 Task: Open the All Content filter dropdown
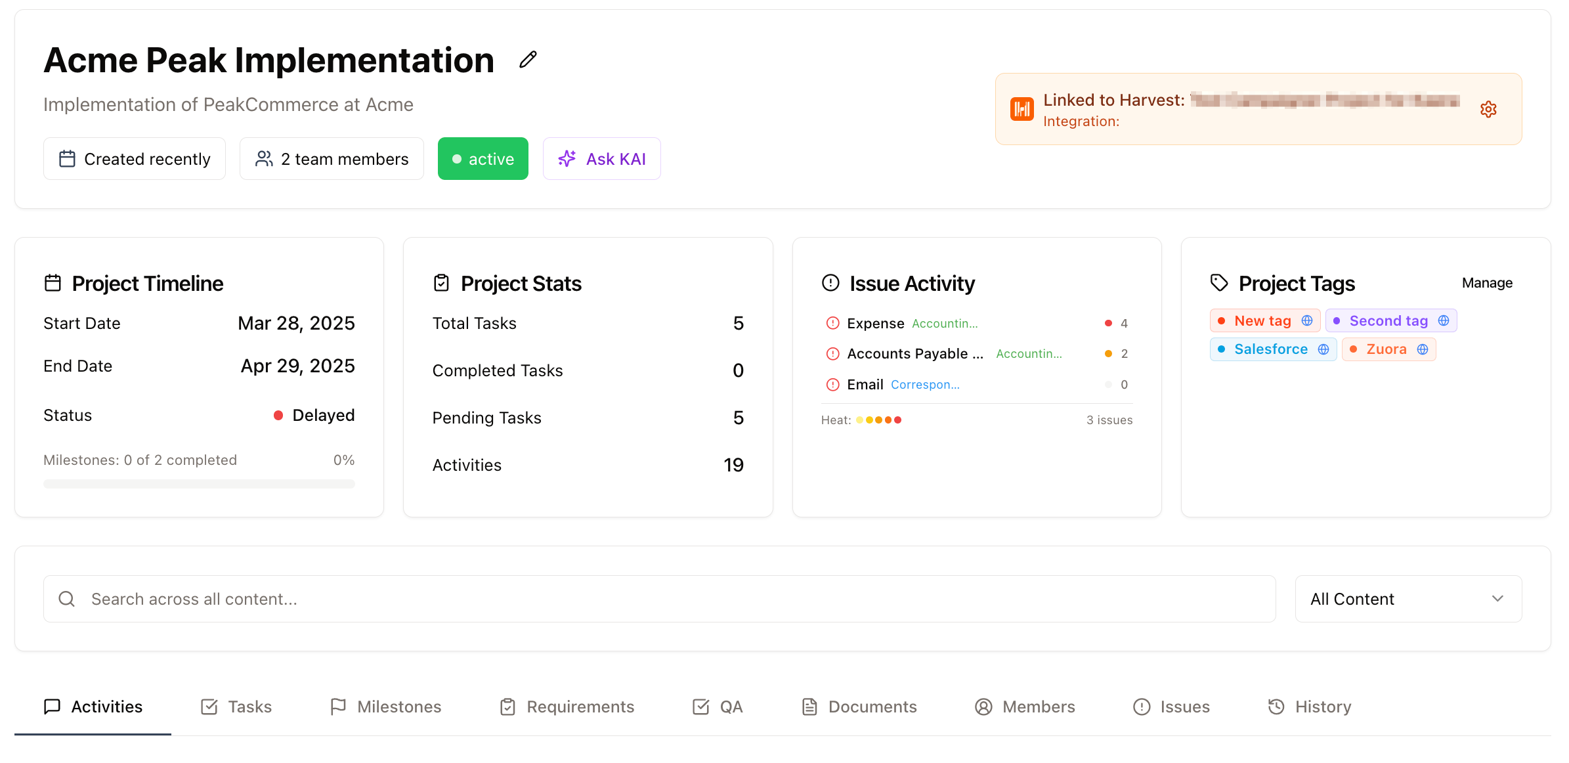[1408, 599]
